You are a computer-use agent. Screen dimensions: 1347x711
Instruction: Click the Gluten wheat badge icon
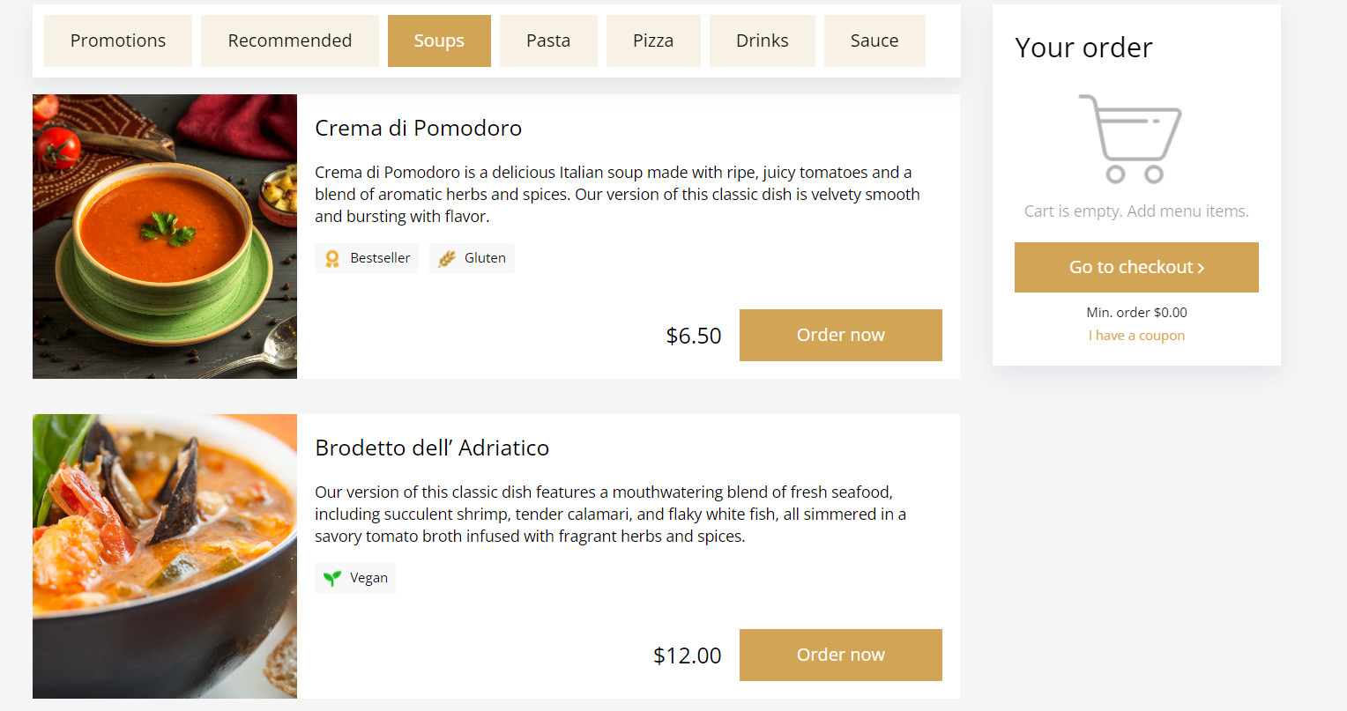point(447,258)
